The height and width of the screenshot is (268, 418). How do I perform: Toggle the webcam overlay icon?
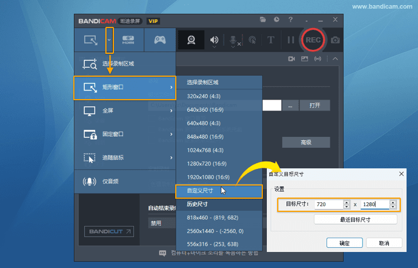coord(191,40)
